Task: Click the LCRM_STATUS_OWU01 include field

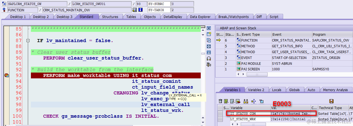Action: tap(101, 4)
